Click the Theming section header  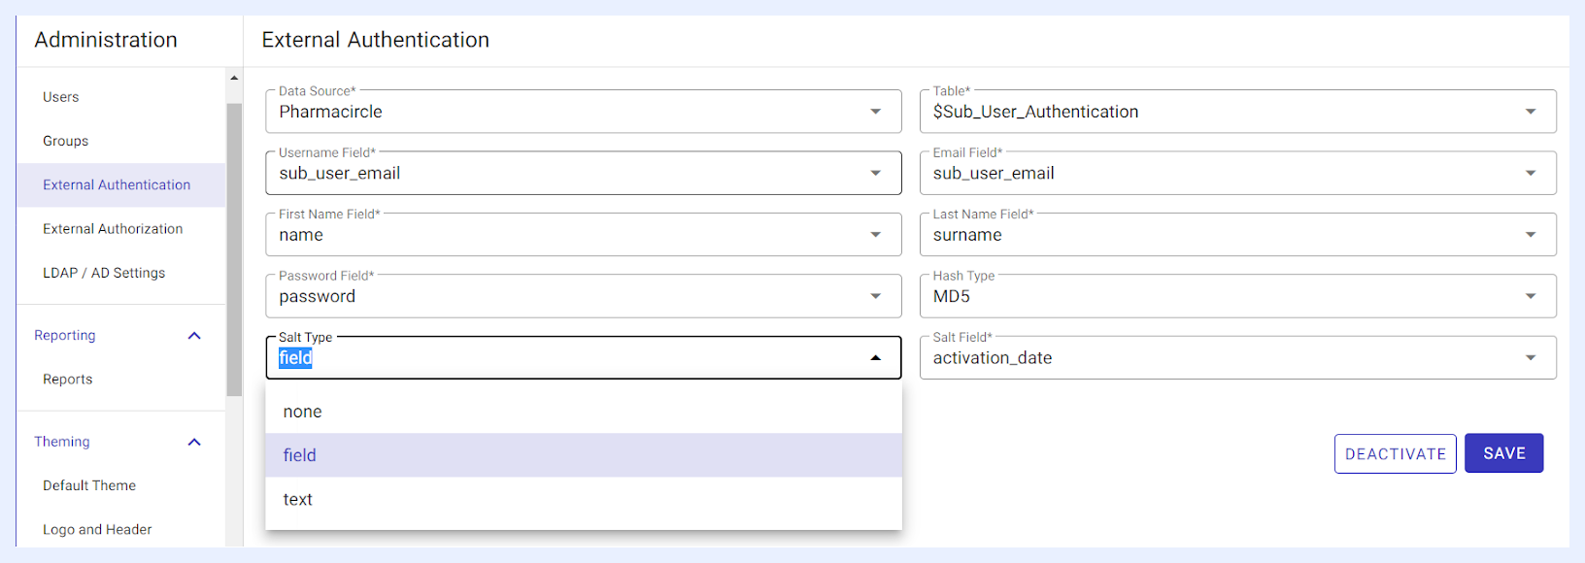point(62,442)
